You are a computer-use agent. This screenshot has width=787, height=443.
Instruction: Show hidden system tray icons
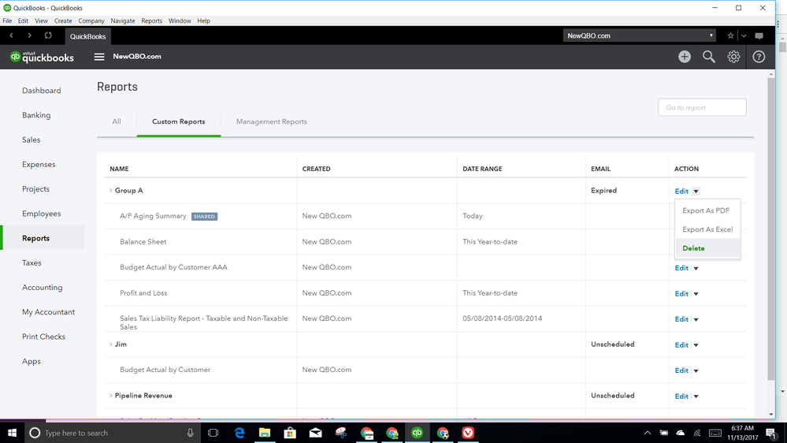tap(648, 433)
